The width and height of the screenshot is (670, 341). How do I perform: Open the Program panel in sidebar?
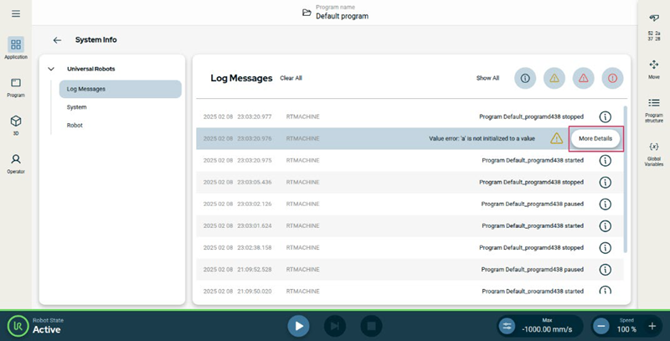coord(16,87)
